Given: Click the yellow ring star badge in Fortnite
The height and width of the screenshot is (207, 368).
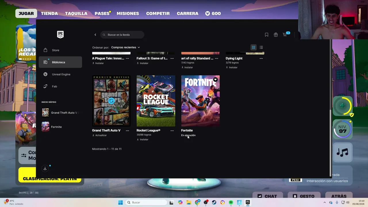Looking at the screenshot, I should [342, 106].
